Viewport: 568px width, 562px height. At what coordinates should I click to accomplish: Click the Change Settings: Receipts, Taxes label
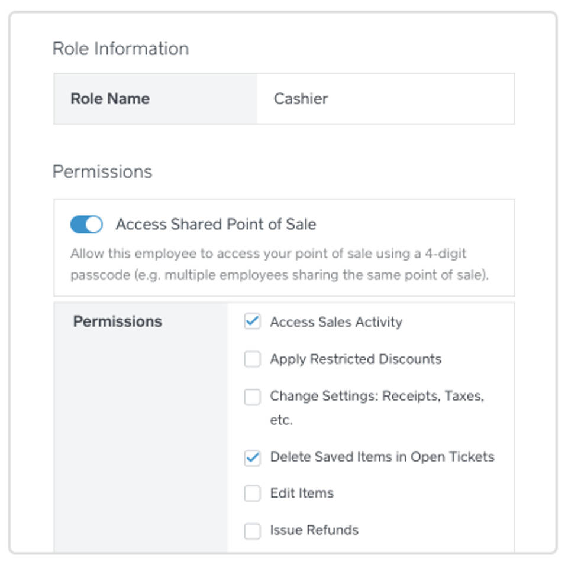pos(377,397)
